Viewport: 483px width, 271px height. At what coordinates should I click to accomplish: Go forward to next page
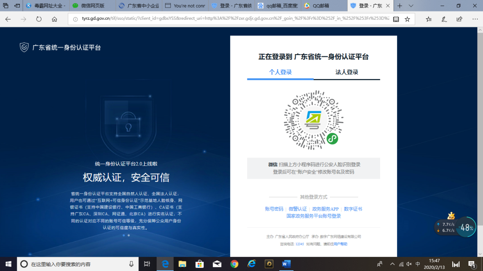point(24,19)
